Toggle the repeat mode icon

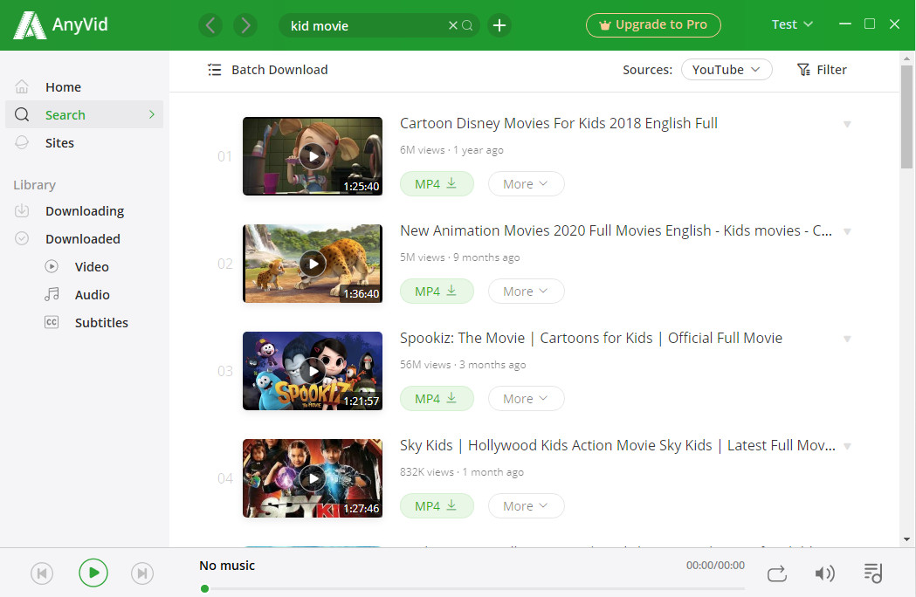tap(776, 573)
